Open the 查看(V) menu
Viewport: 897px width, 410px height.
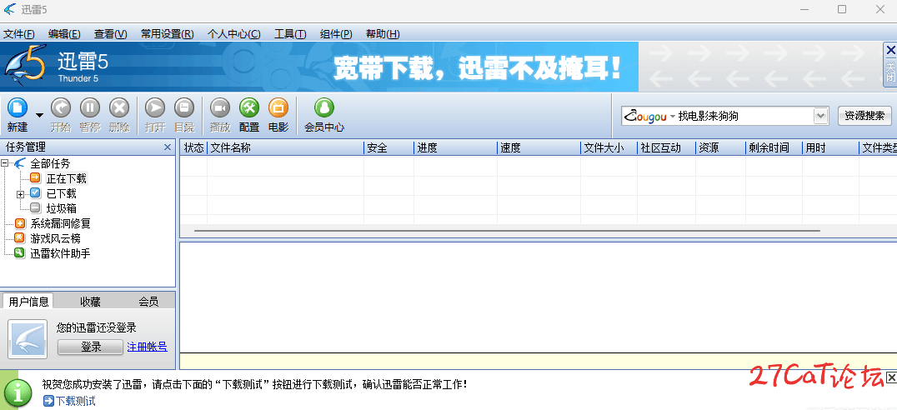coord(110,33)
